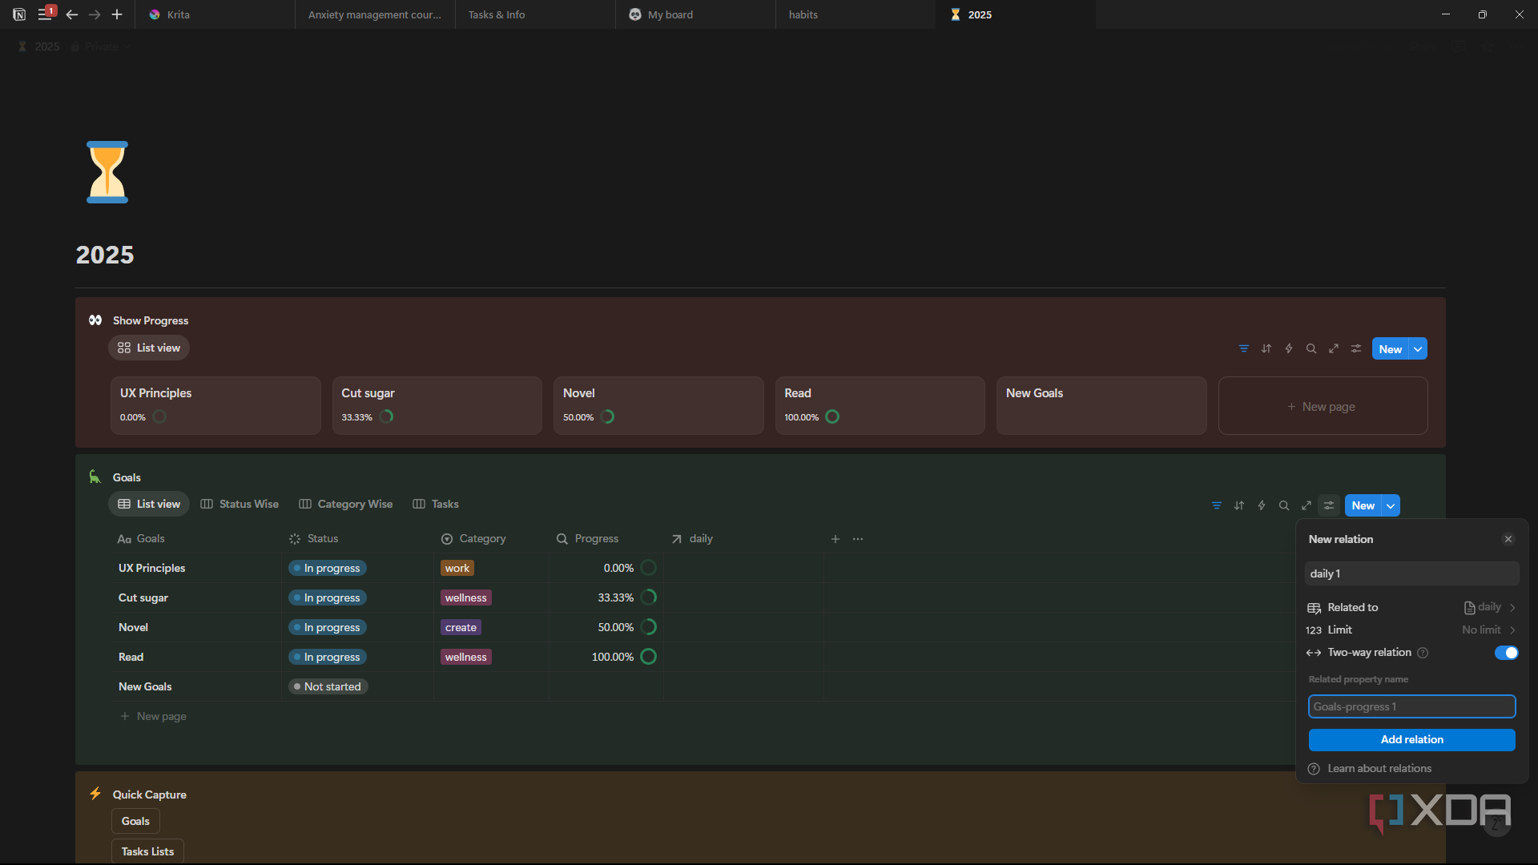Click the hourglass page icon

pyautogui.click(x=107, y=172)
